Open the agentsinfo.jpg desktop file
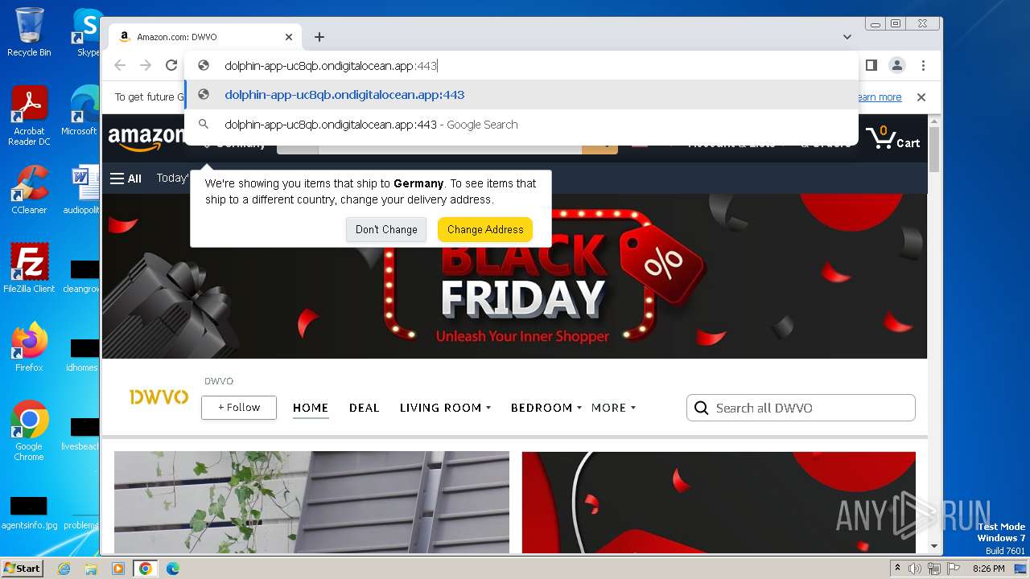1030x579 pixels. tap(29, 513)
